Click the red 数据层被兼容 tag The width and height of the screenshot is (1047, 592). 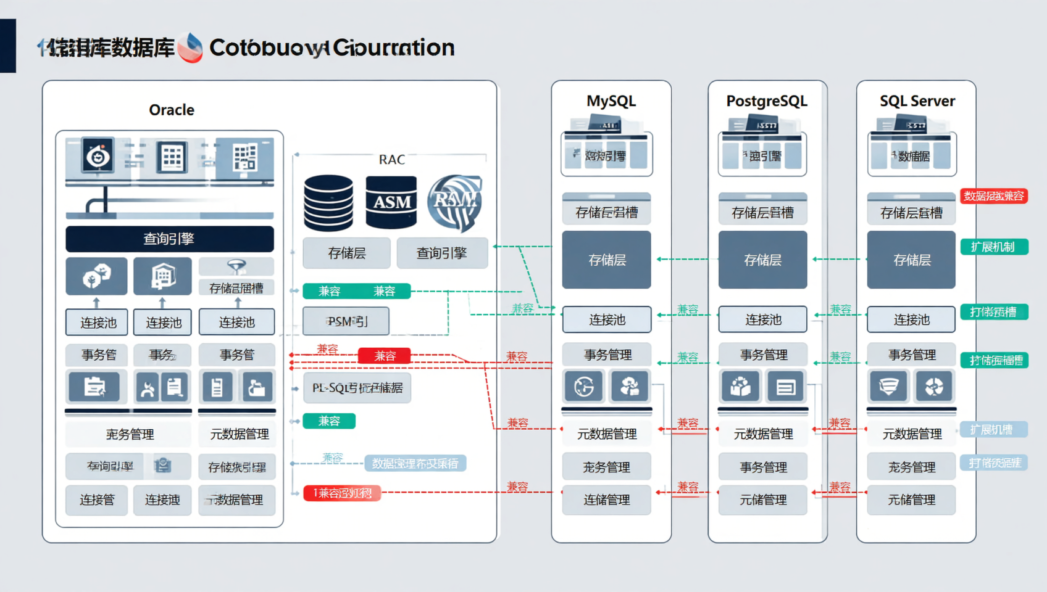point(994,196)
